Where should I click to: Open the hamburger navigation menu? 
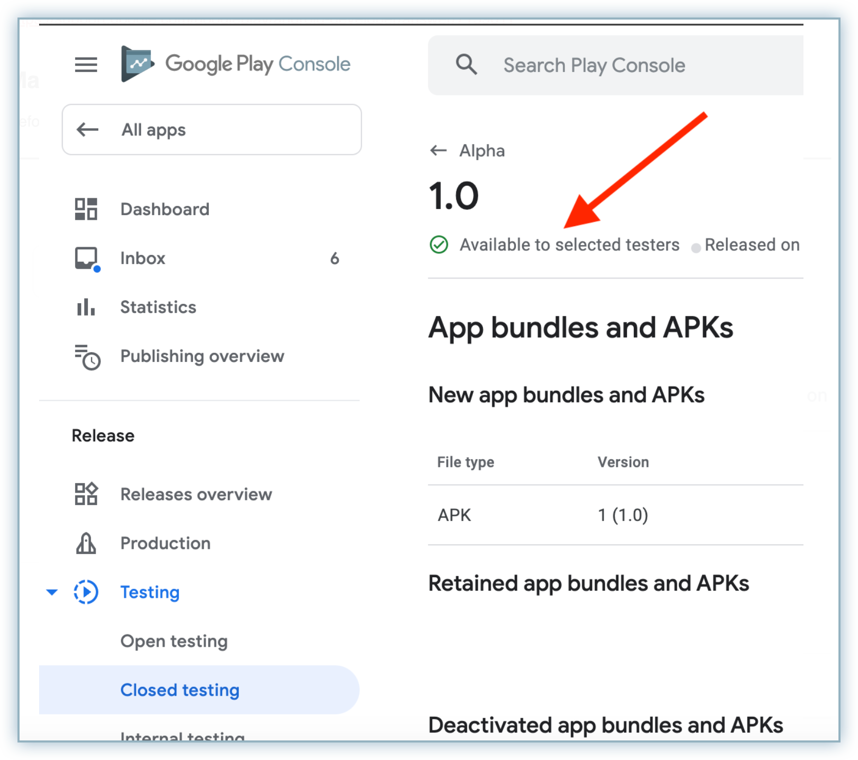pyautogui.click(x=86, y=65)
